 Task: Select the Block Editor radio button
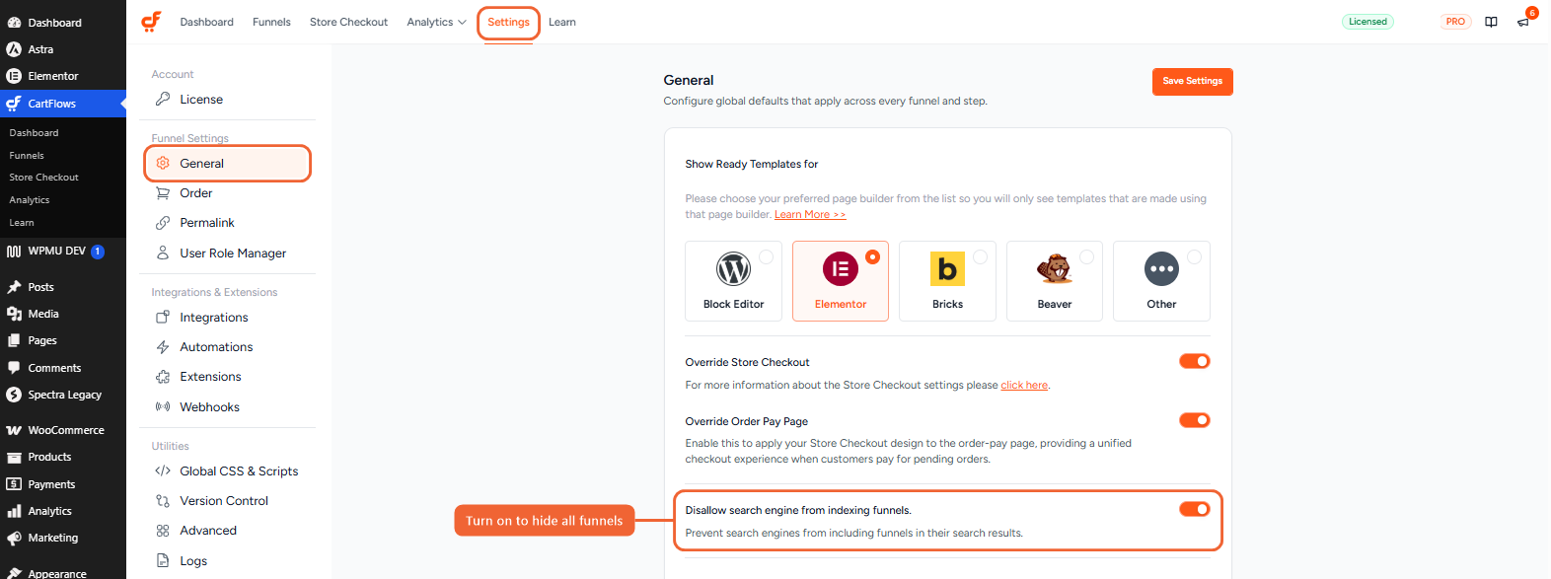point(766,256)
